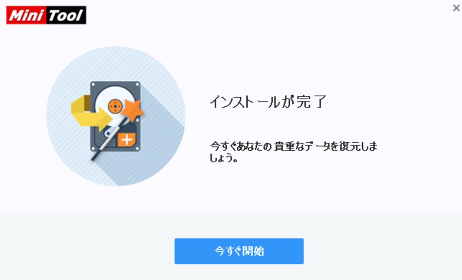This screenshot has width=462, height=280.
Task: Click the orange plus badge on the drive
Action: (127, 140)
